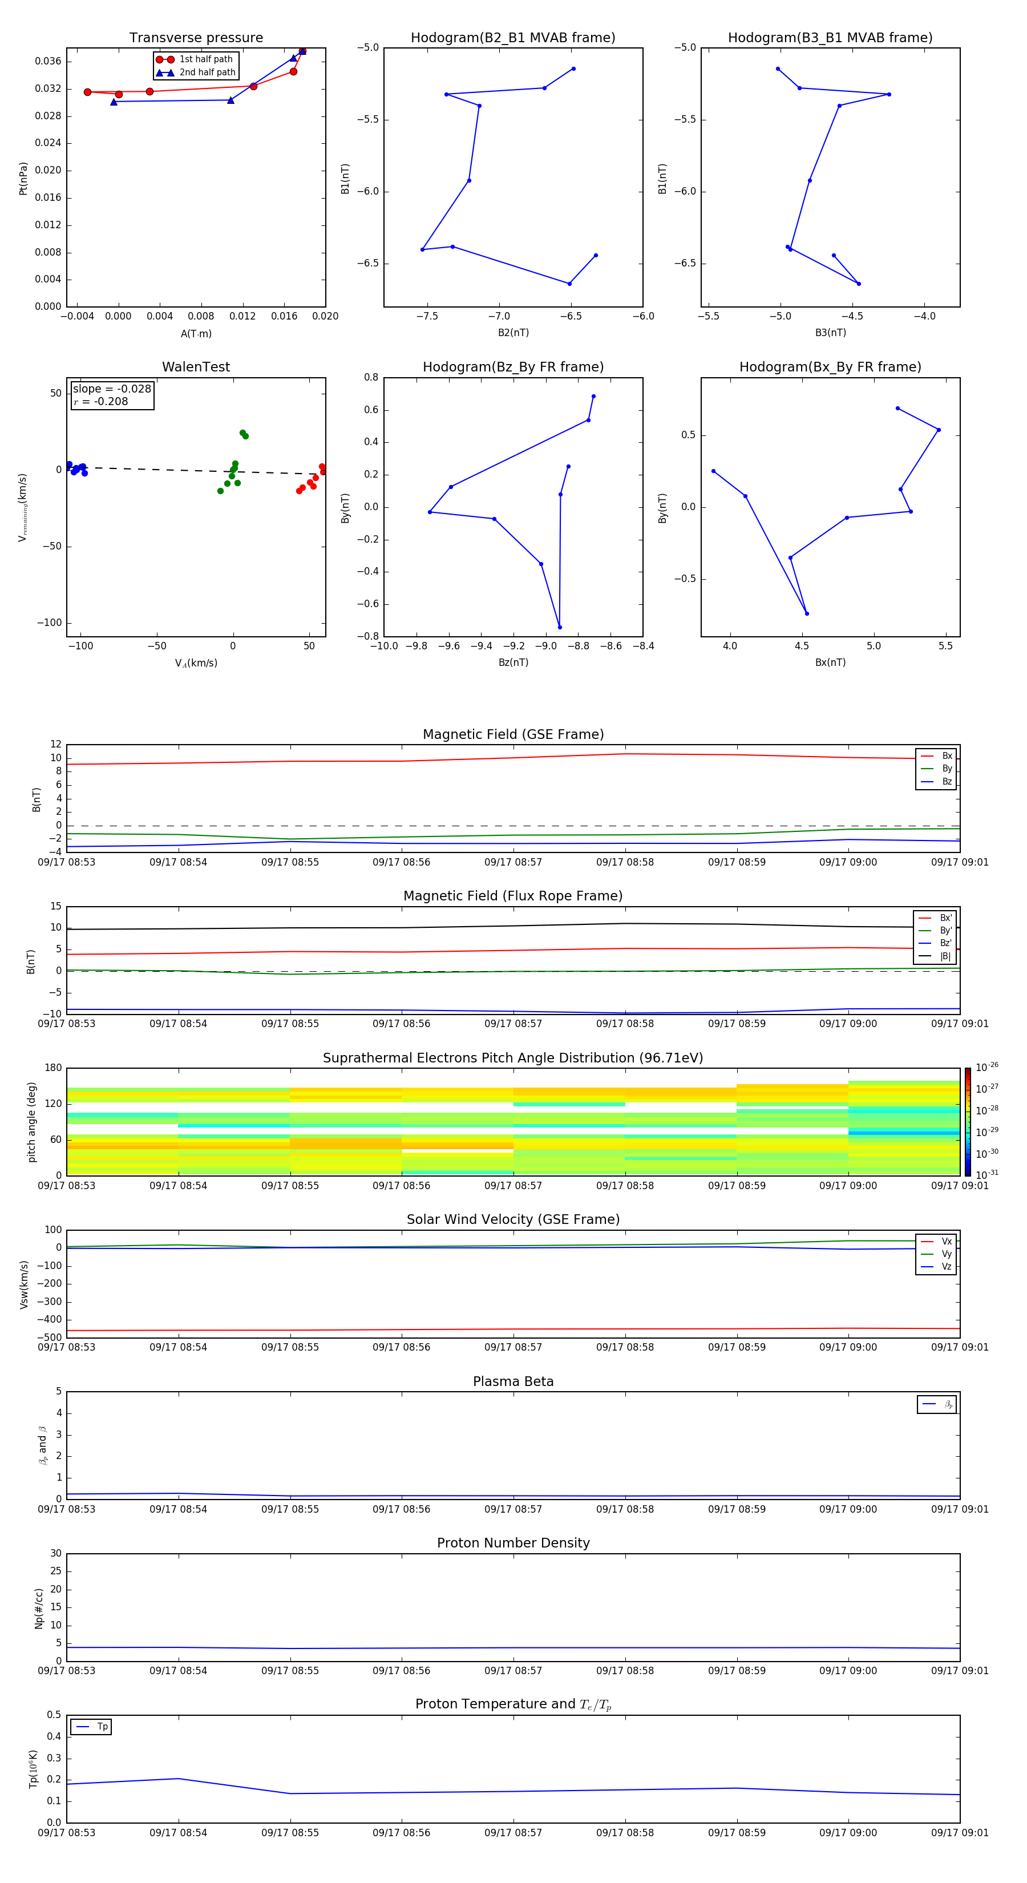This screenshot has width=1027, height=1883.
Task: Click the 'Np(#/cc)' y-axis label
Action: 39,1608
